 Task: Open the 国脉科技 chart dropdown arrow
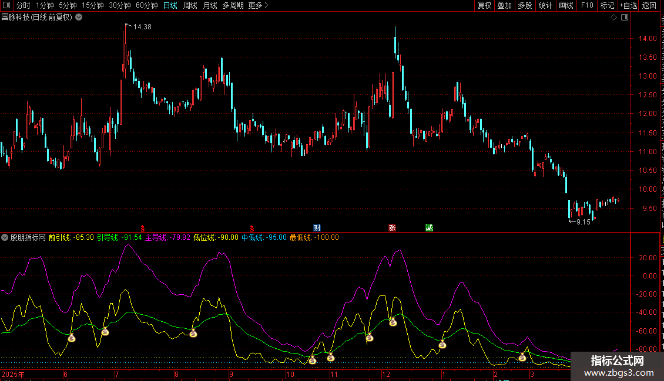point(79,18)
